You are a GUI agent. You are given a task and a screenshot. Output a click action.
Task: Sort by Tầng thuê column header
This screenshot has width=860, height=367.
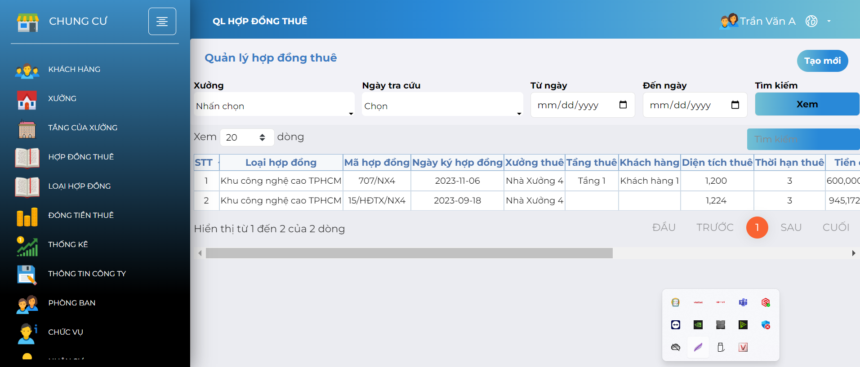(x=592, y=163)
